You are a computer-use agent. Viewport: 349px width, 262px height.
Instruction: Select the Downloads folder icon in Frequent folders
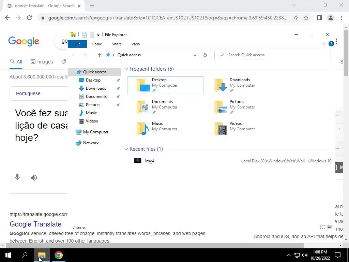coord(221,85)
